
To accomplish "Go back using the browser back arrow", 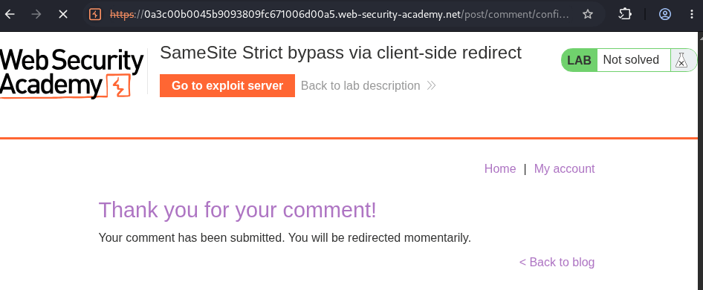I will click(10, 14).
